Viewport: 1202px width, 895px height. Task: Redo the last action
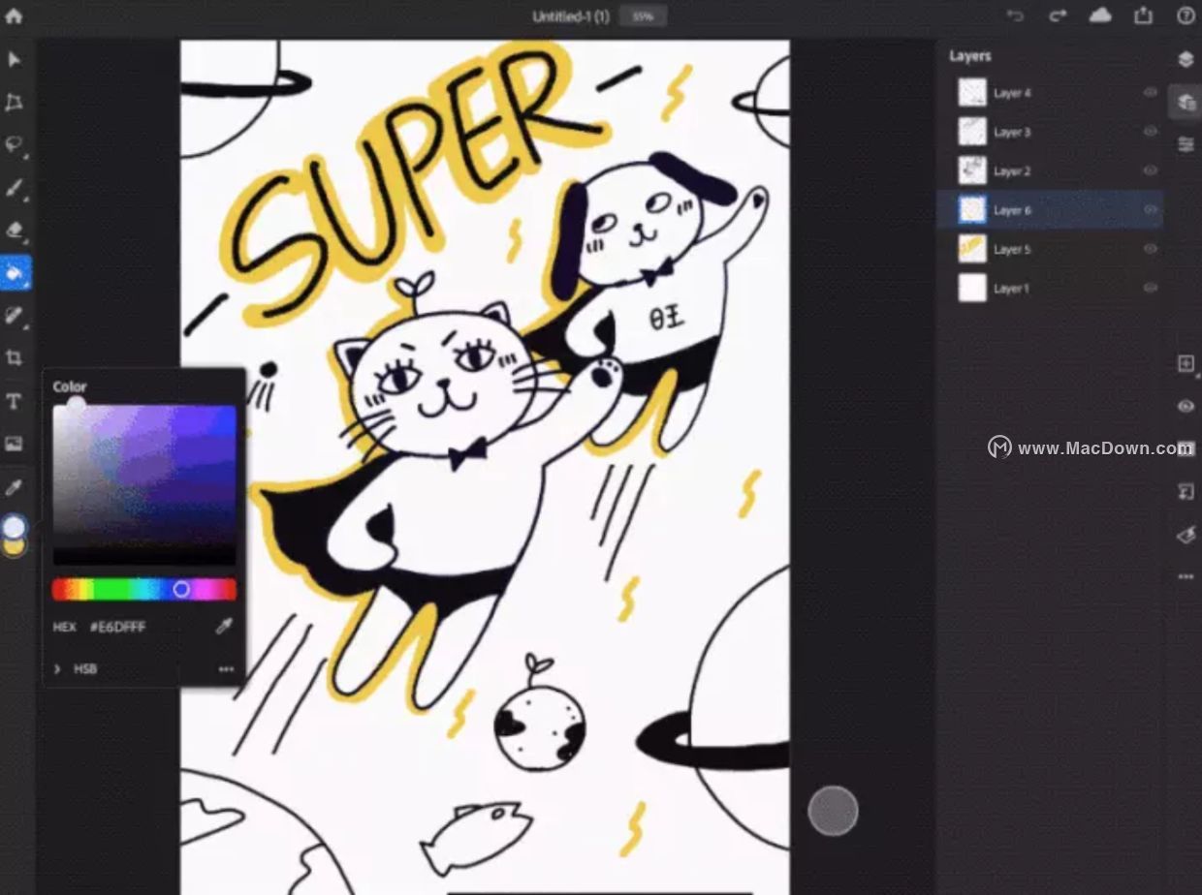[1058, 15]
